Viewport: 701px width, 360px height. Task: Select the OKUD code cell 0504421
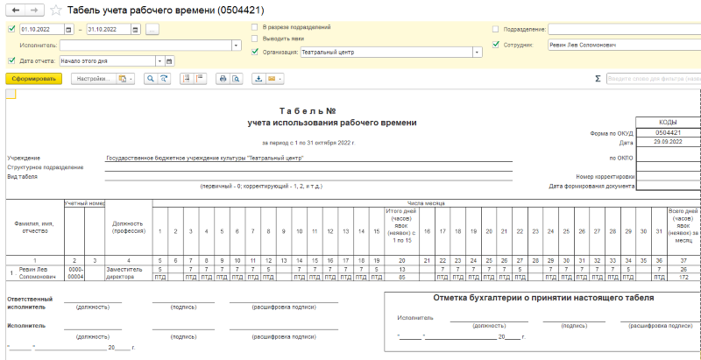click(x=668, y=133)
